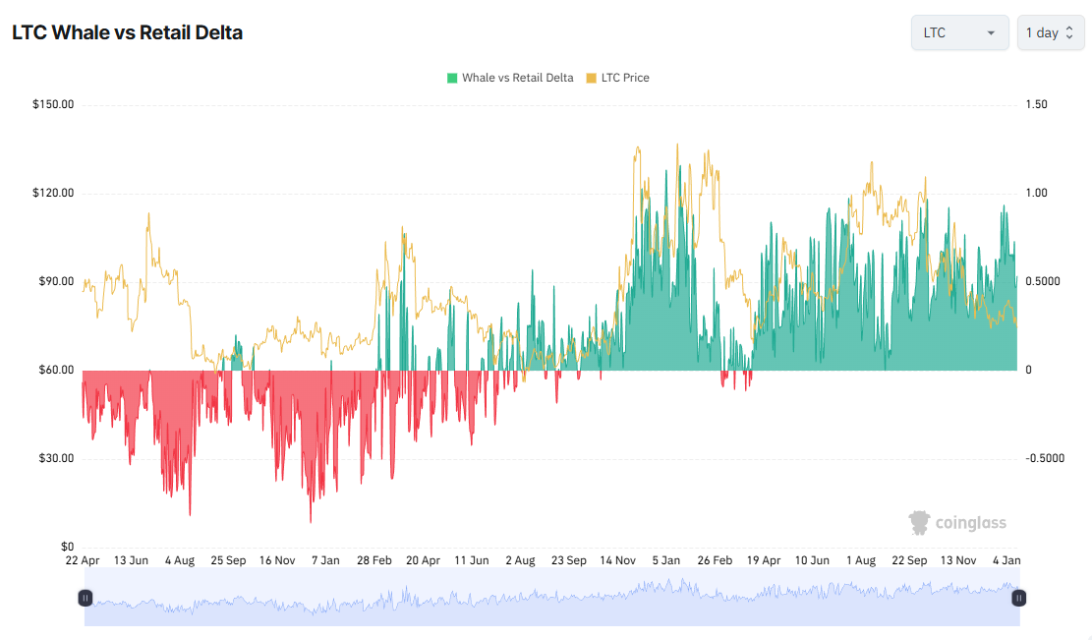Click the left pause-style handle on the timeline brush
The height and width of the screenshot is (640, 1092).
pyautogui.click(x=86, y=597)
